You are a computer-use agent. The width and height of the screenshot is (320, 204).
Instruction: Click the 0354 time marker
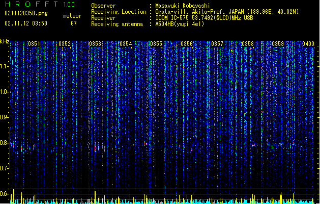[x=126, y=44]
